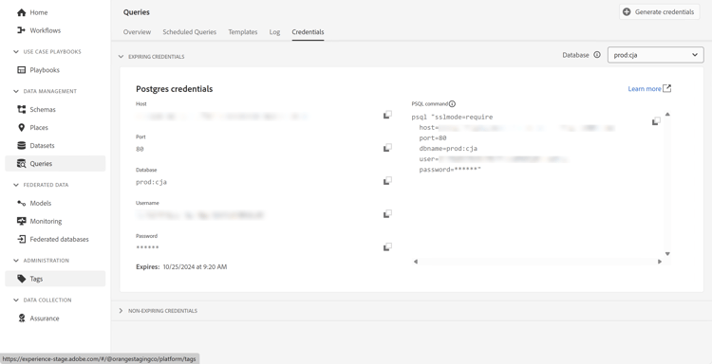Collapse the Expiring Credentials section

click(121, 57)
